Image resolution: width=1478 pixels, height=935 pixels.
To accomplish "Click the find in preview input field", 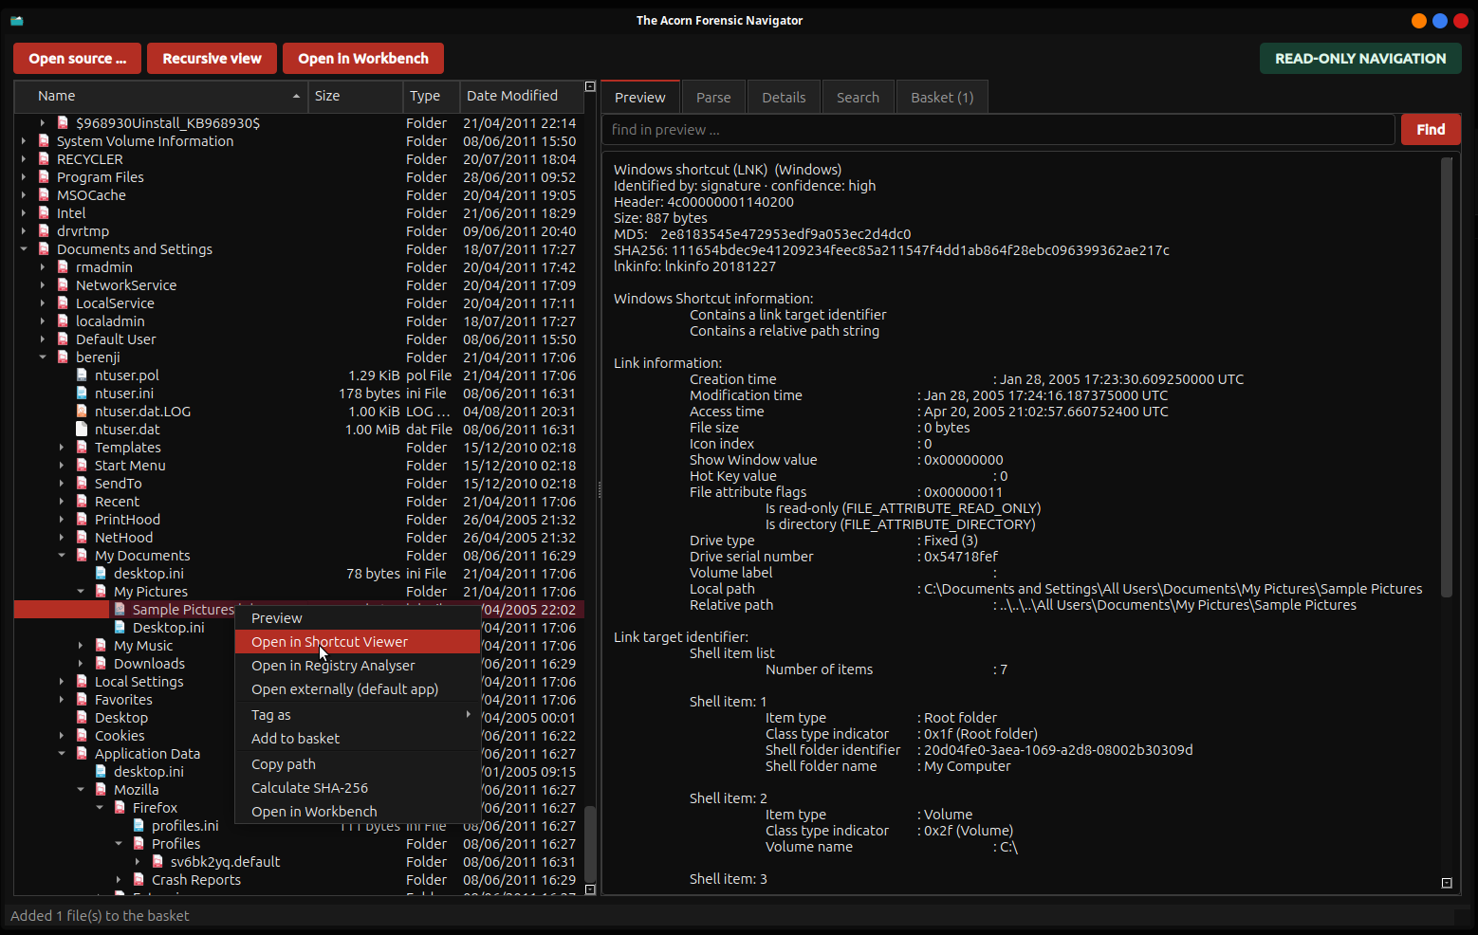I will pyautogui.click(x=998, y=130).
